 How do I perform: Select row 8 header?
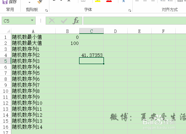click(x=5, y=79)
